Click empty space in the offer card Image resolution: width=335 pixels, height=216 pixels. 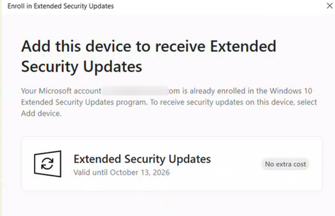235,181
